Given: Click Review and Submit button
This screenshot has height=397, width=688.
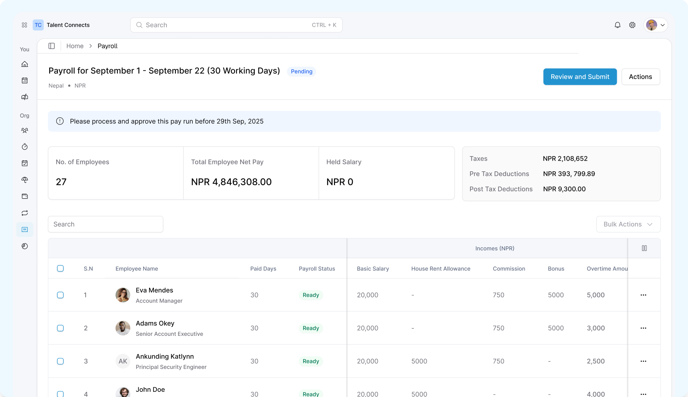Looking at the screenshot, I should [x=580, y=77].
